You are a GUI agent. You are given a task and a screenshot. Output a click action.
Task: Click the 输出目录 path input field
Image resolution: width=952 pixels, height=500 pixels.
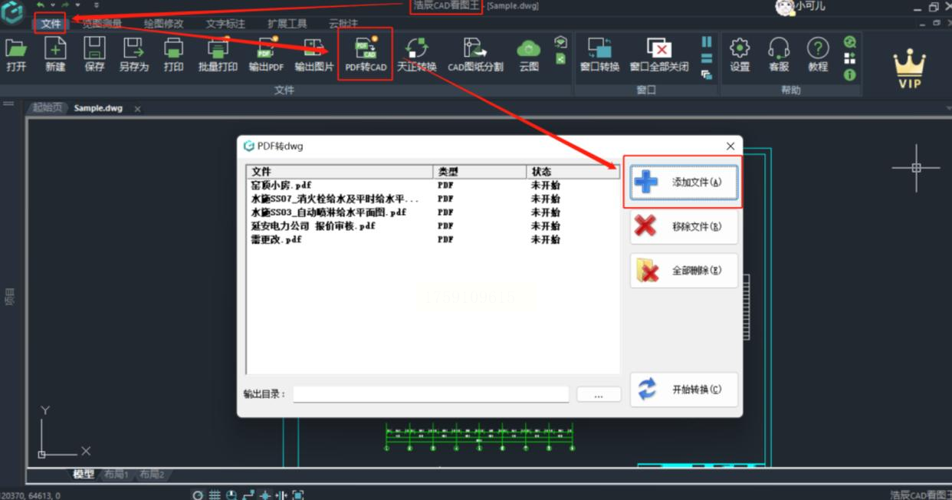tap(431, 394)
